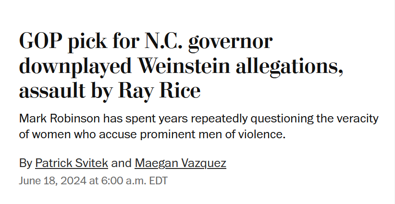Click "Ray Rice" in the headline
The width and height of the screenshot is (395, 204).
[159, 91]
